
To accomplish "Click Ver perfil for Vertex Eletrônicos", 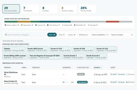I will [113, 74].
